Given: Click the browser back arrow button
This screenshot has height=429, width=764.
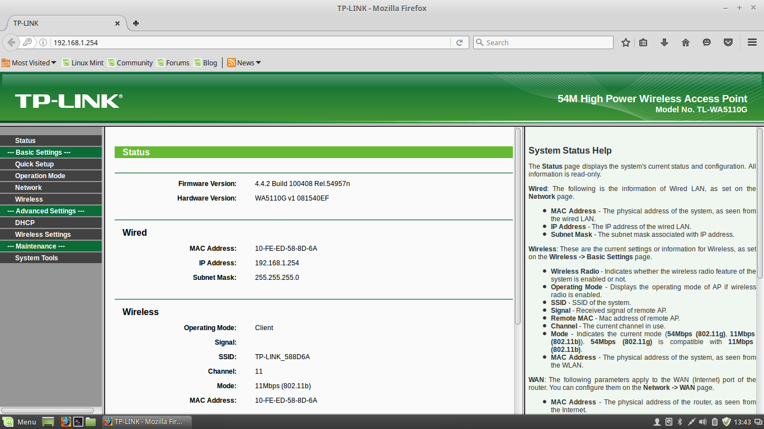Looking at the screenshot, I should click(x=11, y=42).
